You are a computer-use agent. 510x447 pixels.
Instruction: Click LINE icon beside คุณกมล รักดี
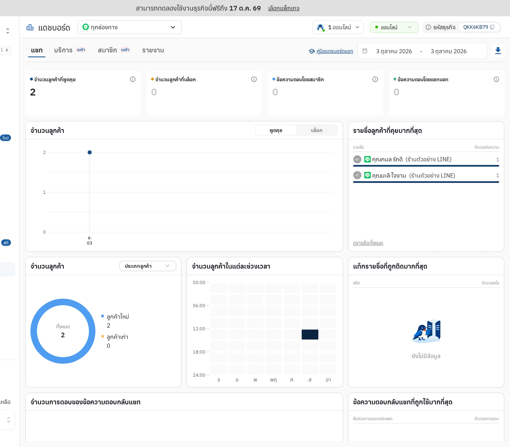tap(367, 159)
